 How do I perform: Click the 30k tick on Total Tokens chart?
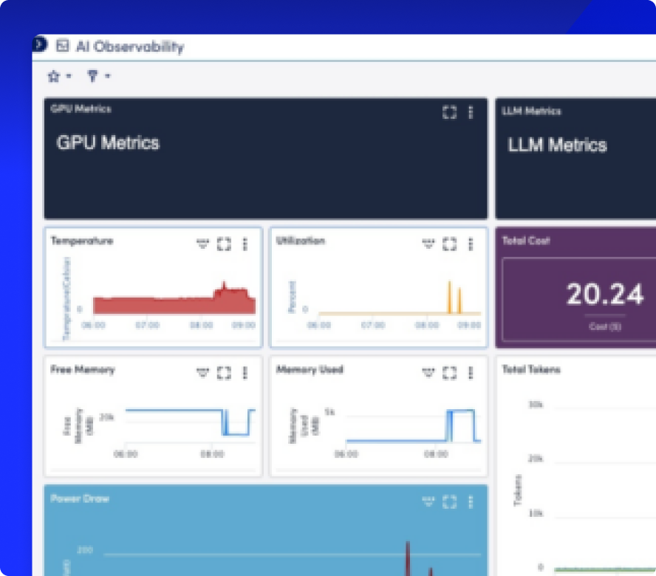click(536, 405)
